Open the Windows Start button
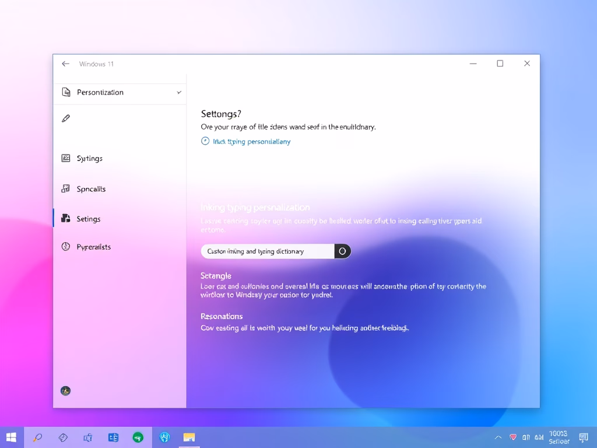The width and height of the screenshot is (597, 448). pyautogui.click(x=12, y=437)
